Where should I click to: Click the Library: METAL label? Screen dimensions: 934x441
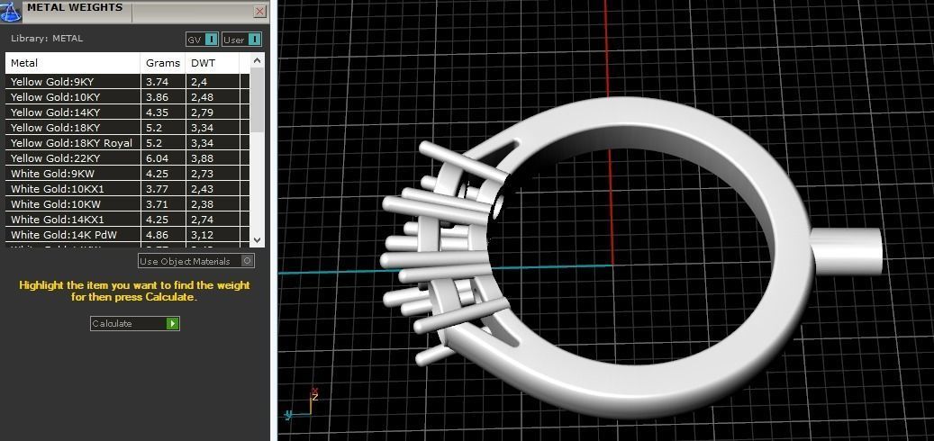[47, 38]
